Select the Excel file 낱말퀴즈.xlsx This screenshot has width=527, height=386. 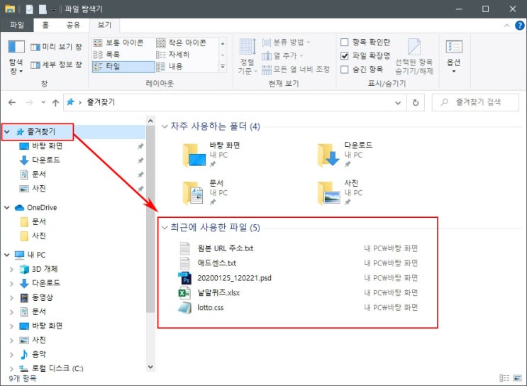218,293
